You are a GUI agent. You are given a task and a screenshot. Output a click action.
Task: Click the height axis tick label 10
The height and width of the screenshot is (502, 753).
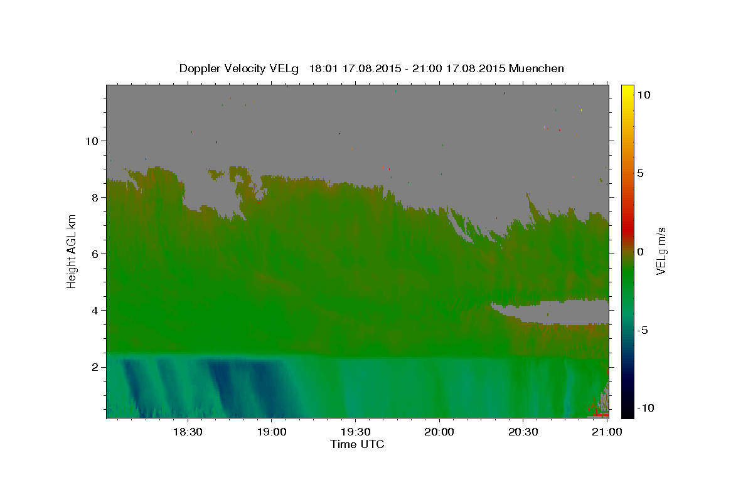point(93,141)
